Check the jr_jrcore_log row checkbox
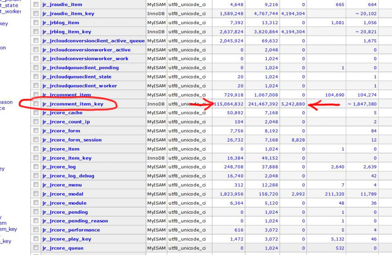This screenshot has width=392, height=255. [x=36, y=167]
